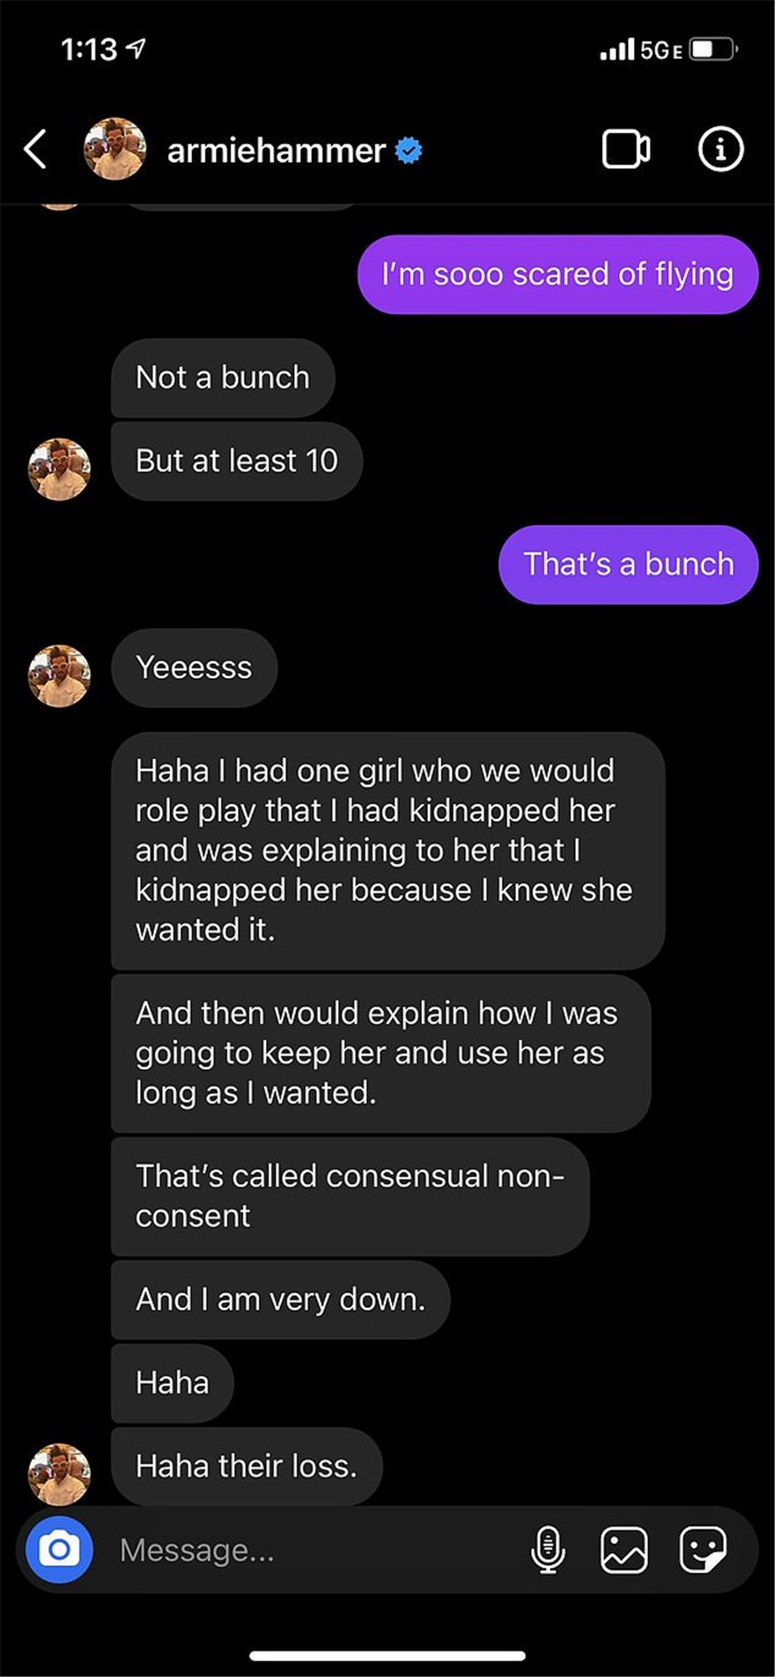Tap the blue verified badge next to username

click(408, 151)
